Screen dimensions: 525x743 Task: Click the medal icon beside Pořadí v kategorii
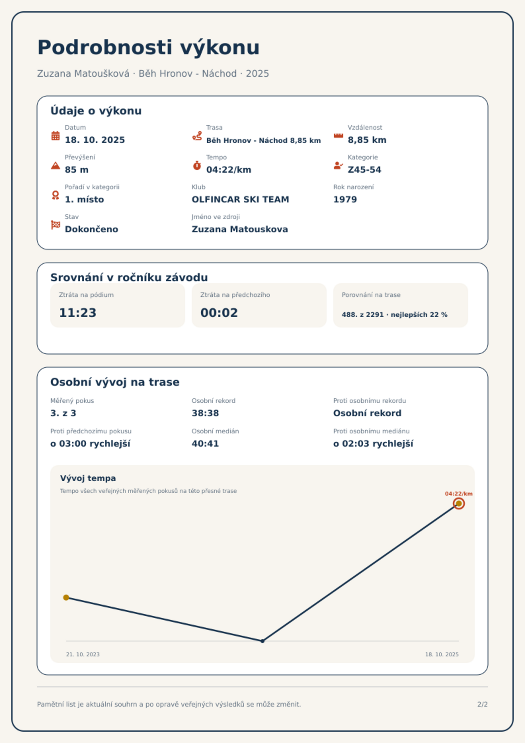[x=56, y=195]
